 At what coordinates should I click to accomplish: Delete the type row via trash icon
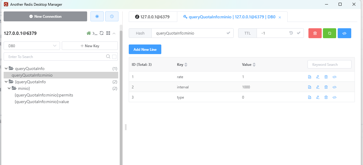326,97
